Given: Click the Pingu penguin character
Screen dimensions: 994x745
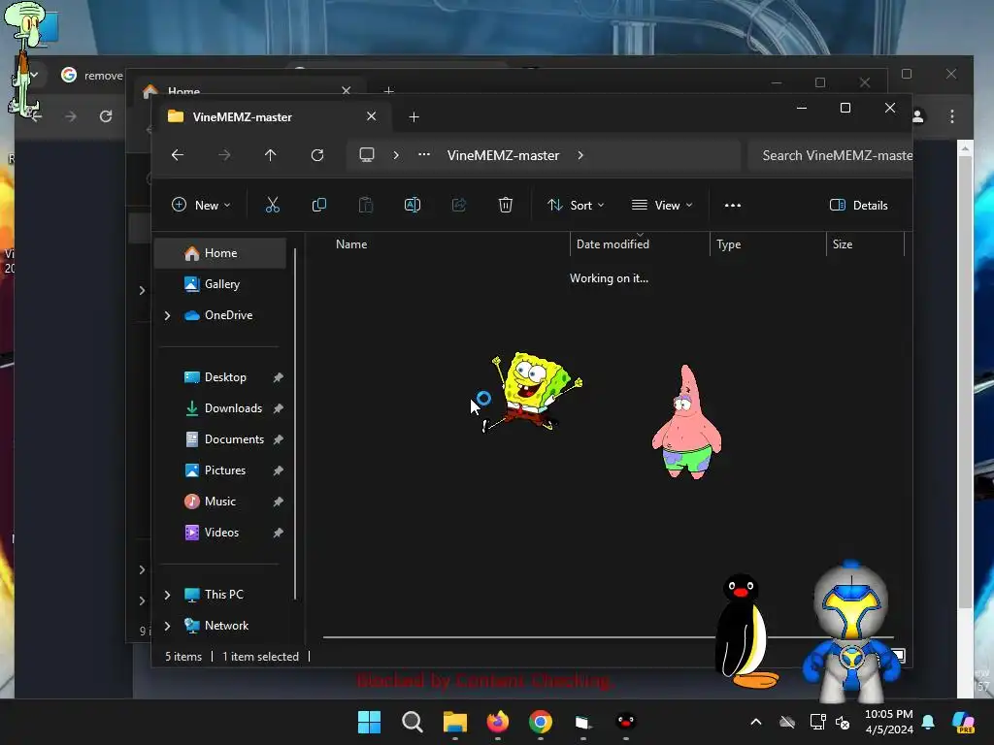Looking at the screenshot, I should 745,631.
